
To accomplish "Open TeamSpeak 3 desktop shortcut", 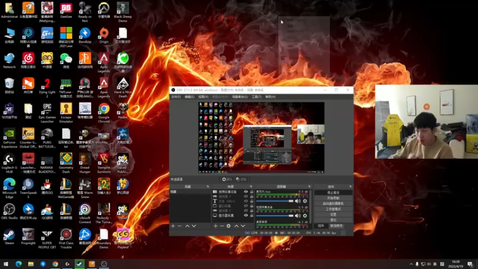I will click(28, 188).
